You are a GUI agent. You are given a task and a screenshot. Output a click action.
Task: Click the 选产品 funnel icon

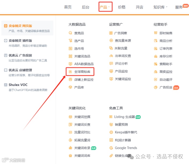pyautogui.click(x=71, y=41)
